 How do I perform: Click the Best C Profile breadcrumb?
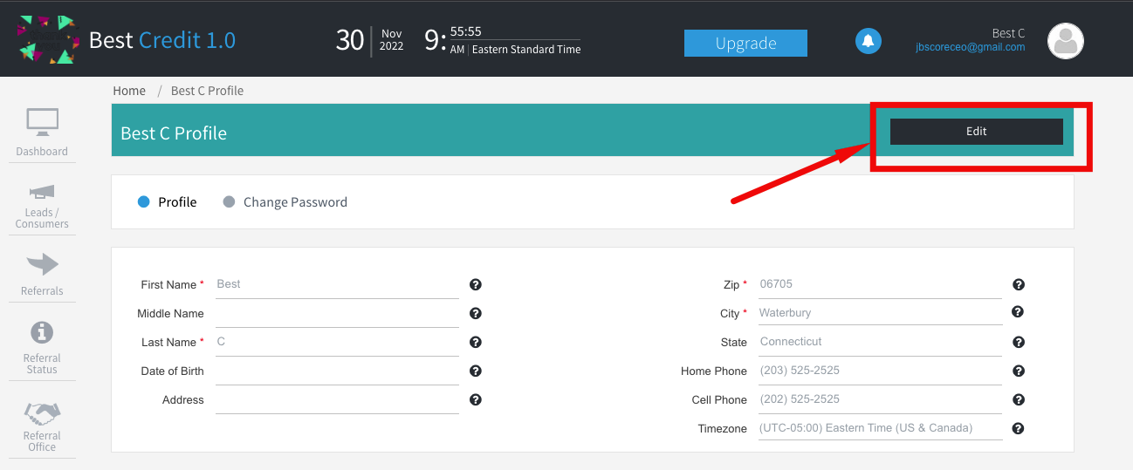click(207, 91)
